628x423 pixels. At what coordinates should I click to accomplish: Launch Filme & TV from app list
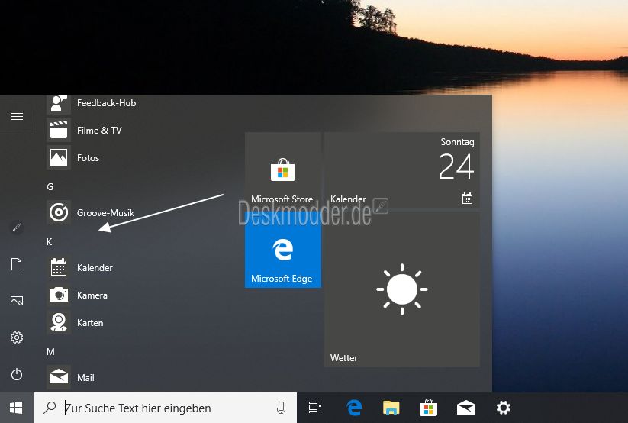pyautogui.click(x=85, y=131)
